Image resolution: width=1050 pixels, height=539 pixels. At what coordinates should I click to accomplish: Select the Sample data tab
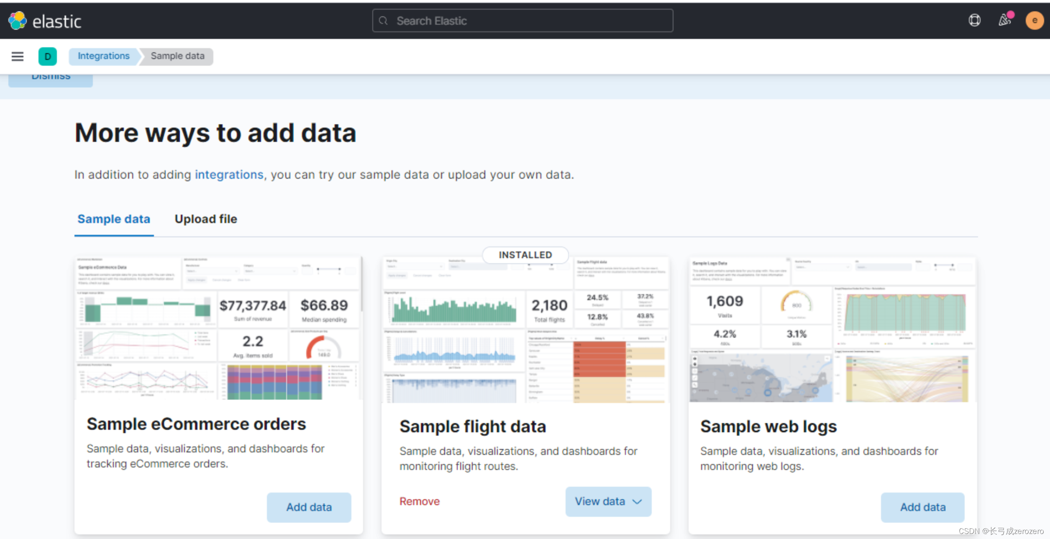point(114,219)
